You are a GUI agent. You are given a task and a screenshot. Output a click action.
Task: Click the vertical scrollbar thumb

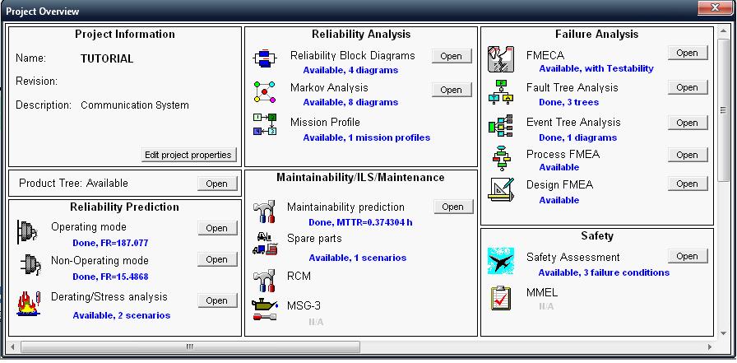pyautogui.click(x=723, y=110)
